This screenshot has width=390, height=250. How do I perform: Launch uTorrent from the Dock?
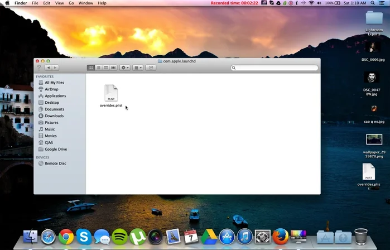coord(138,237)
